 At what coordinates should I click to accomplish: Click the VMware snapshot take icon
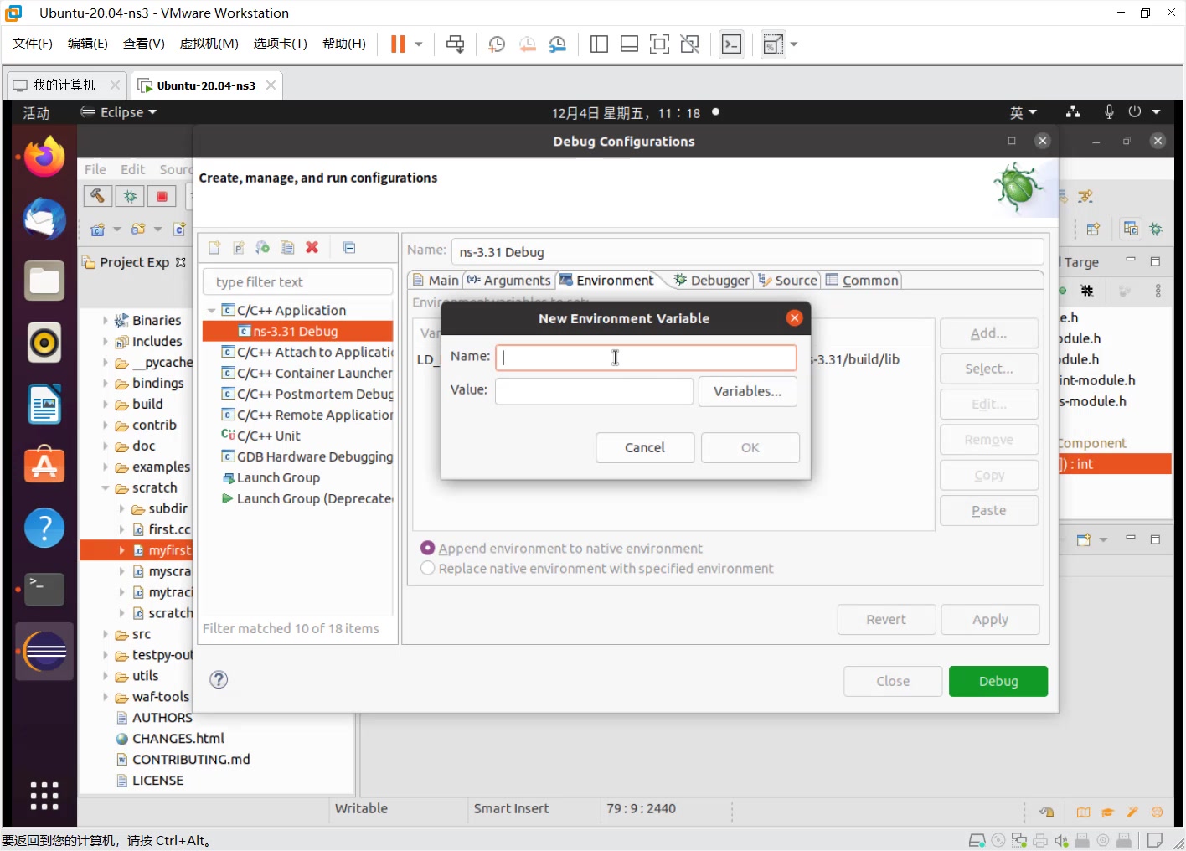click(497, 44)
